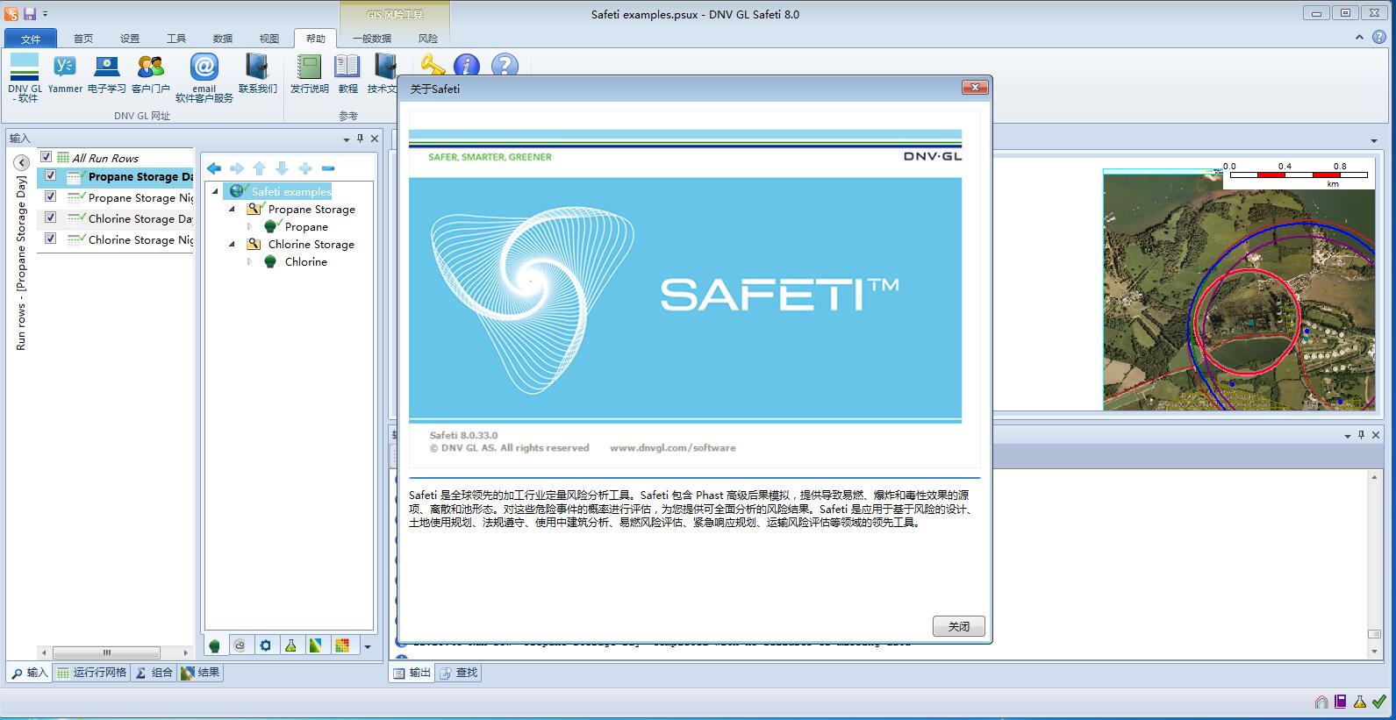The height and width of the screenshot is (720, 1396).
Task: Navigate back with blue left arrow
Action: 214,168
